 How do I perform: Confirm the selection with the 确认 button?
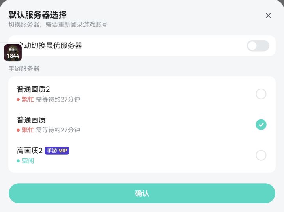click(142, 193)
